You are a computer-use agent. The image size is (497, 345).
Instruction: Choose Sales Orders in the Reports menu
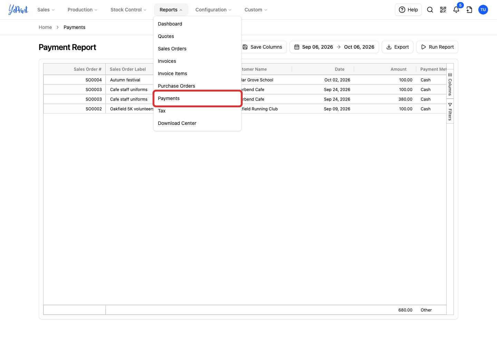click(x=197, y=49)
